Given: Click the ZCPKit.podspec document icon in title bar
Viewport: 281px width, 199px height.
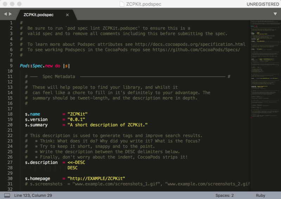Looking at the screenshot, I should click(x=122, y=4).
